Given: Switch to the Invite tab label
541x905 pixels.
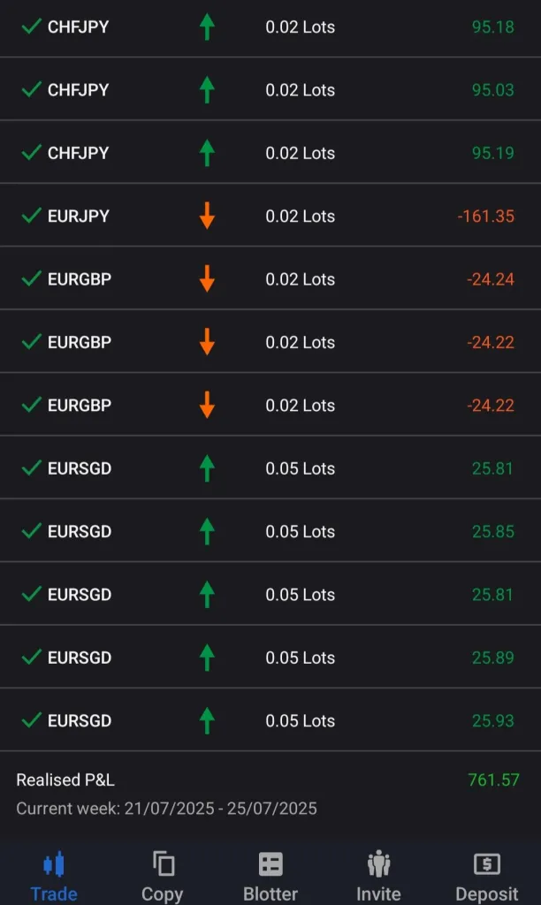Looking at the screenshot, I should pyautogui.click(x=378, y=894).
